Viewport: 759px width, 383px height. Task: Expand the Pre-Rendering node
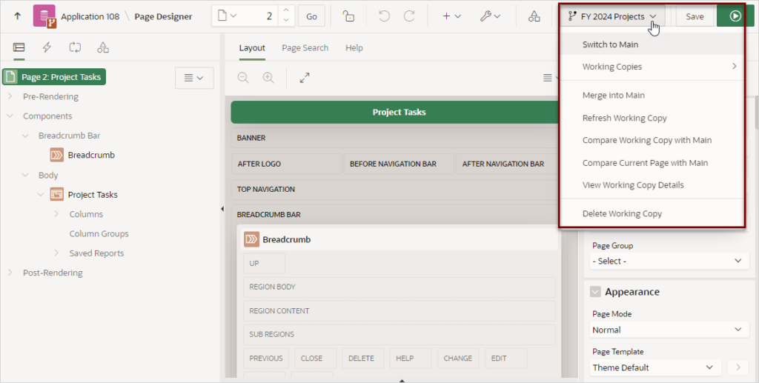(x=10, y=96)
